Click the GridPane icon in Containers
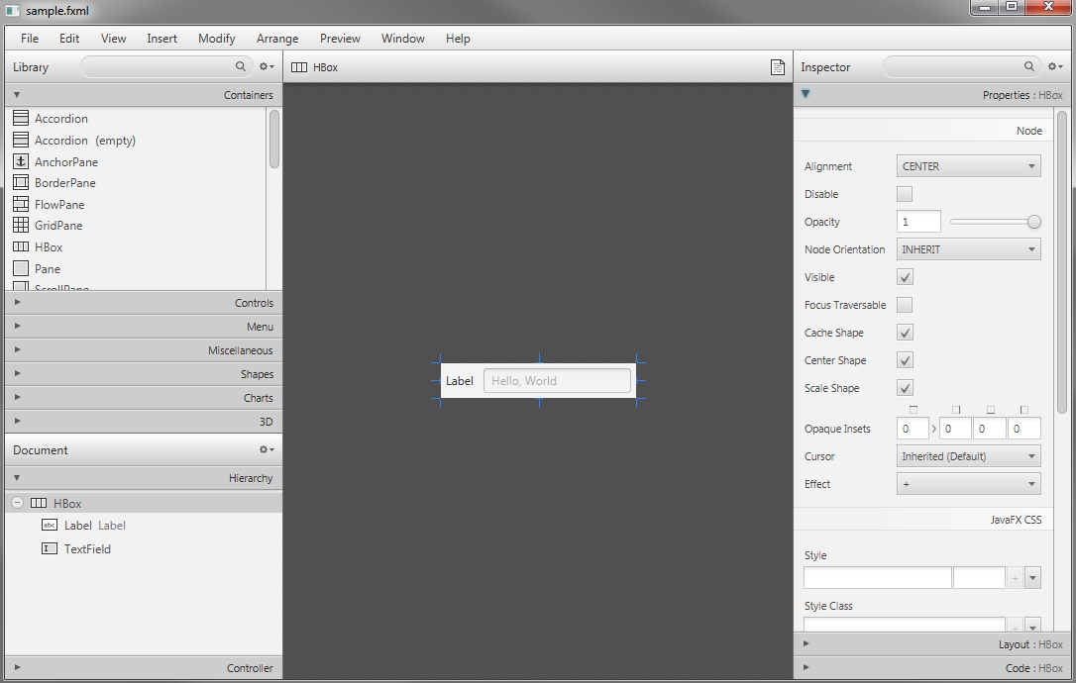The width and height of the screenshot is (1076, 683). point(19,226)
